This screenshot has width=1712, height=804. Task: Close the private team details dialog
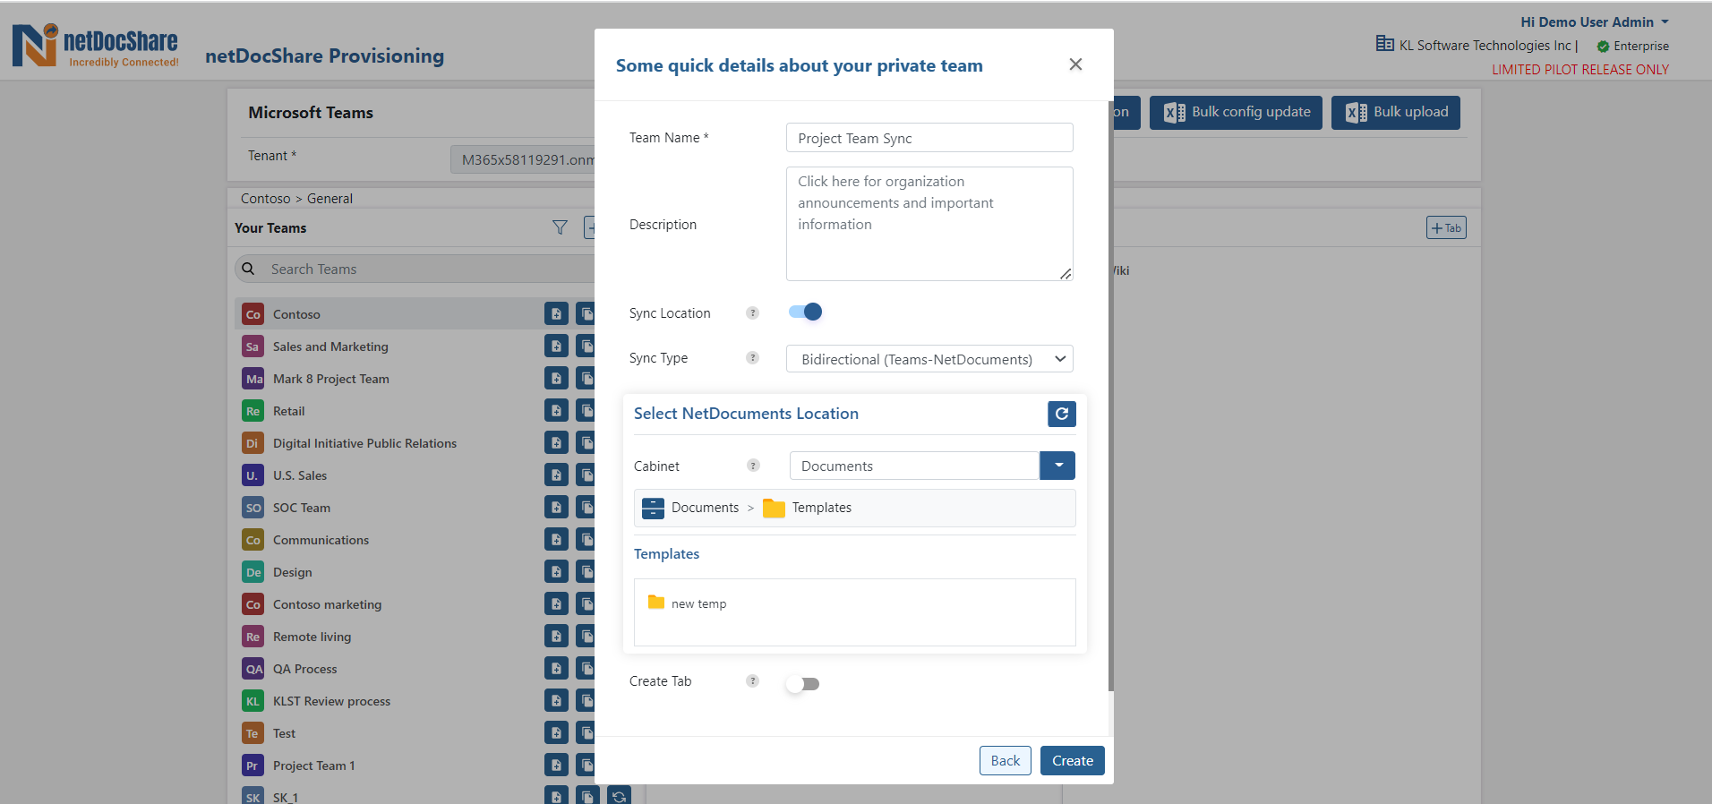(x=1075, y=64)
